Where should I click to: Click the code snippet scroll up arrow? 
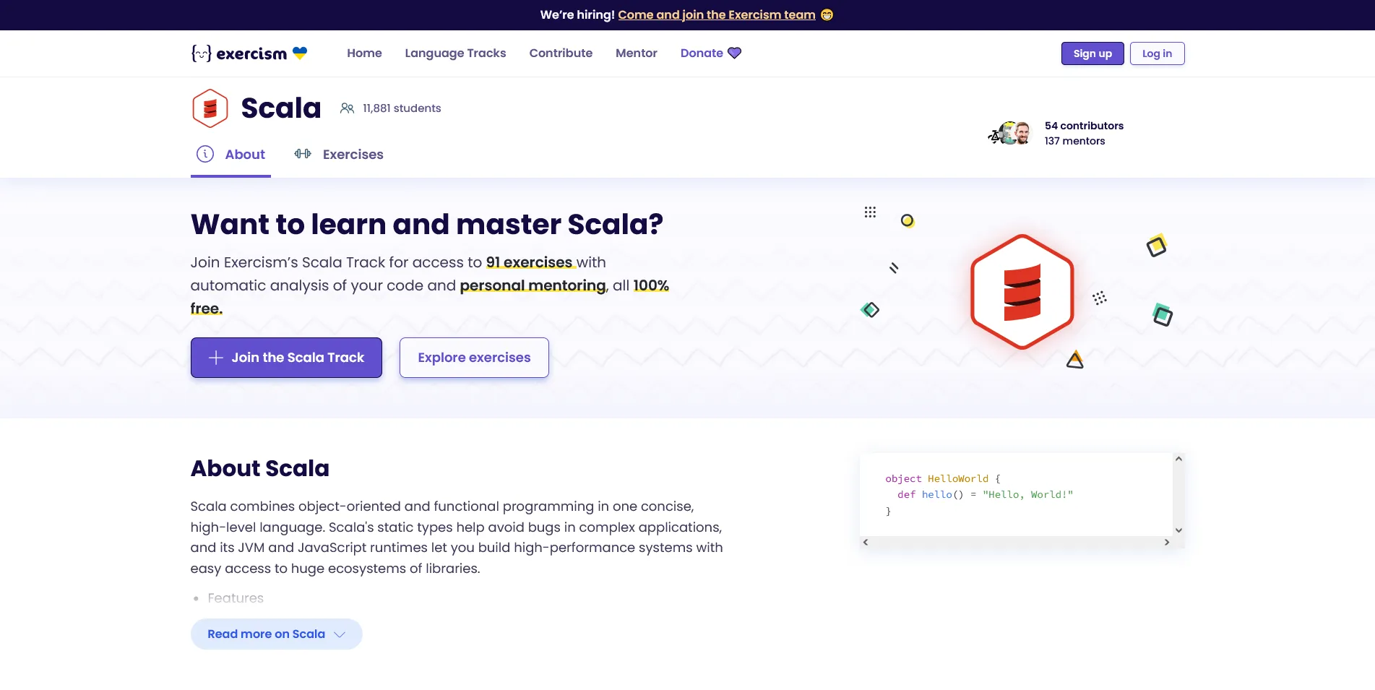point(1178,459)
